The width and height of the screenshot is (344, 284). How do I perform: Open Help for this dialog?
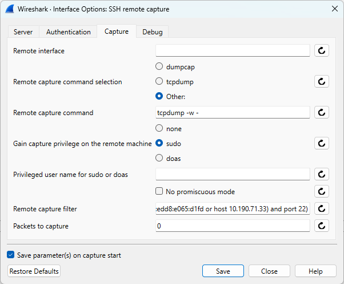click(315, 271)
